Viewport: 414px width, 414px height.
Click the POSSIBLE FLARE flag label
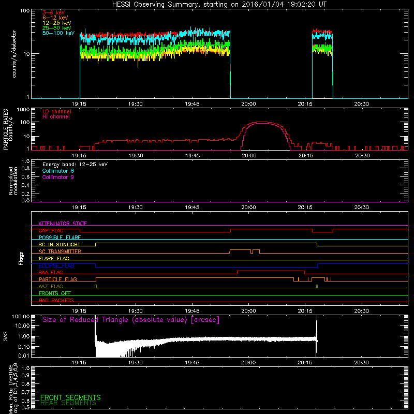(60, 238)
